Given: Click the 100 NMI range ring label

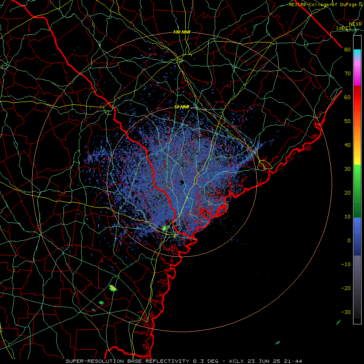Looking at the screenshot, I should [x=182, y=32].
